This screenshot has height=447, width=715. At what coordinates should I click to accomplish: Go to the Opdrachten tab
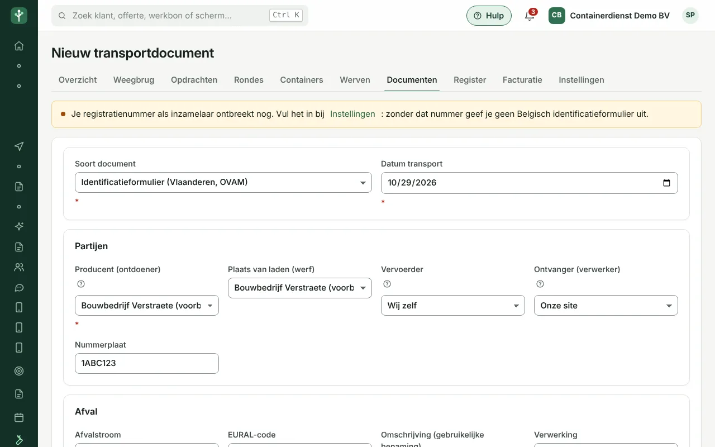(x=194, y=80)
